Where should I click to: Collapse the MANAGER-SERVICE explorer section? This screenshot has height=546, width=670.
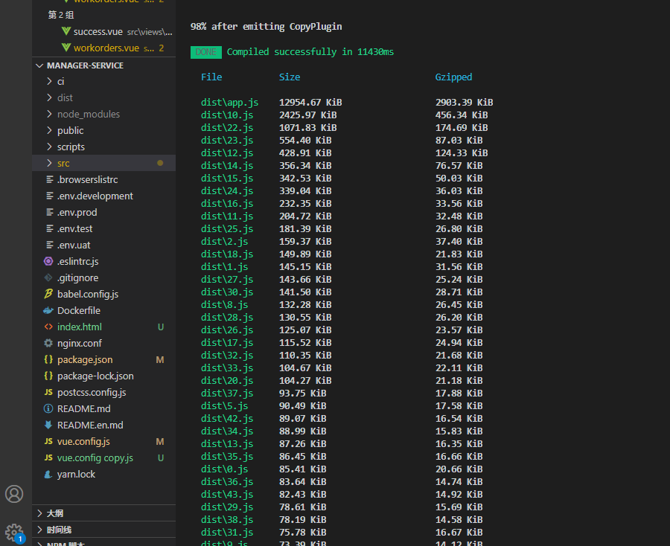[x=39, y=65]
